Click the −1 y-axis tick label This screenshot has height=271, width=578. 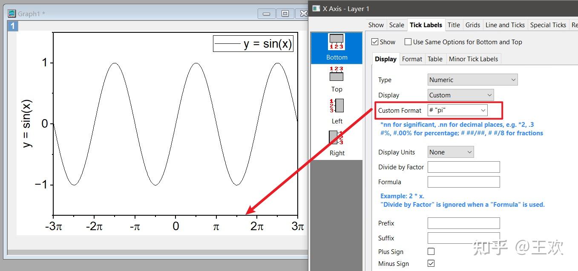click(x=41, y=185)
